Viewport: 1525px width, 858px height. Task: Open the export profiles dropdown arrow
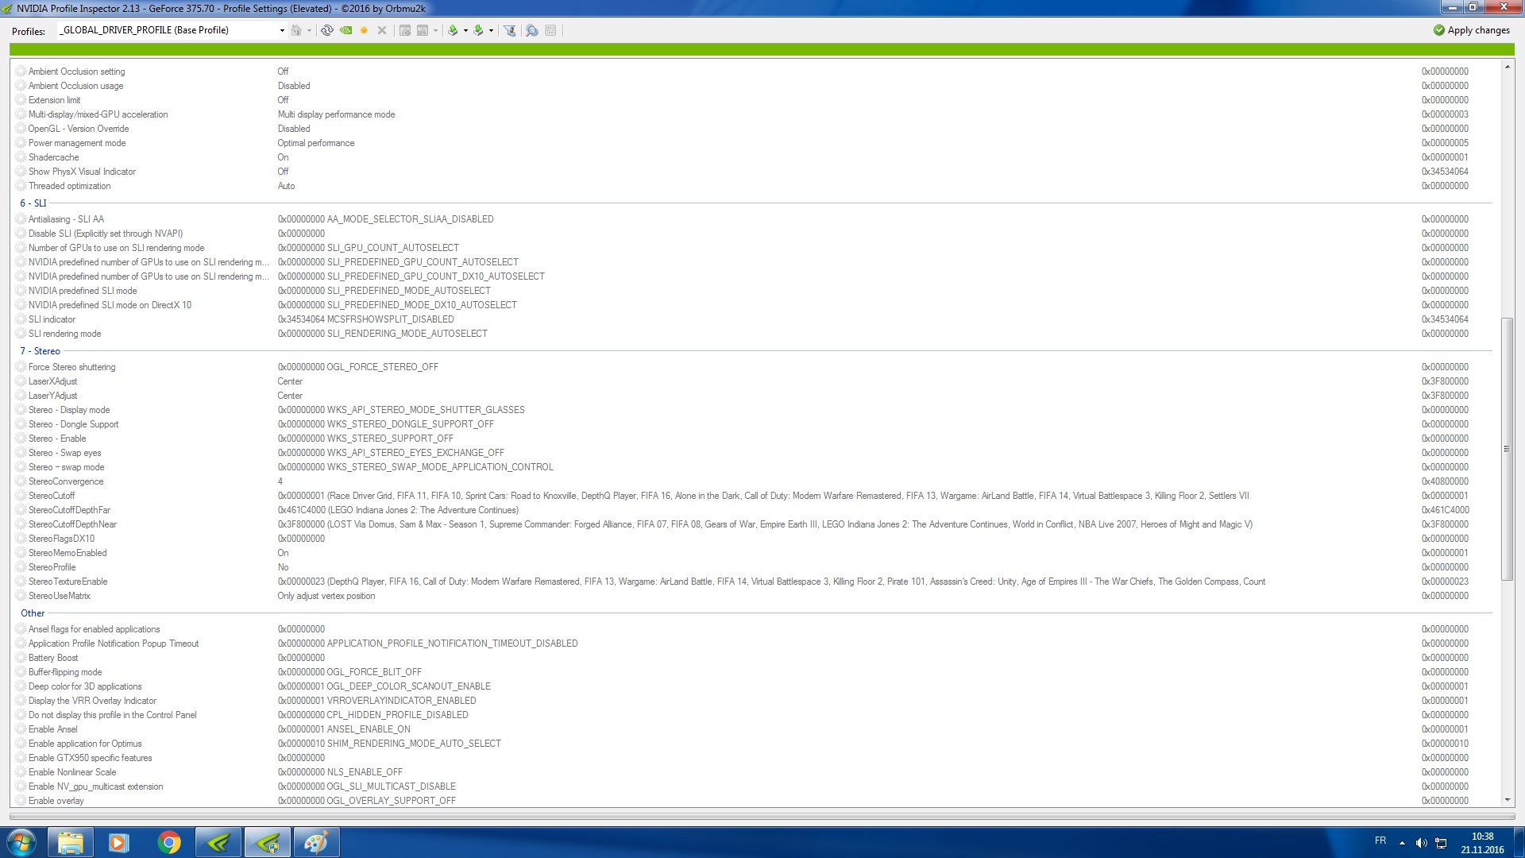tap(465, 30)
